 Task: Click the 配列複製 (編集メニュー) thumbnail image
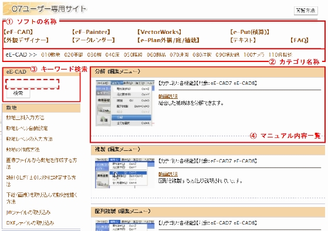click(125, 225)
